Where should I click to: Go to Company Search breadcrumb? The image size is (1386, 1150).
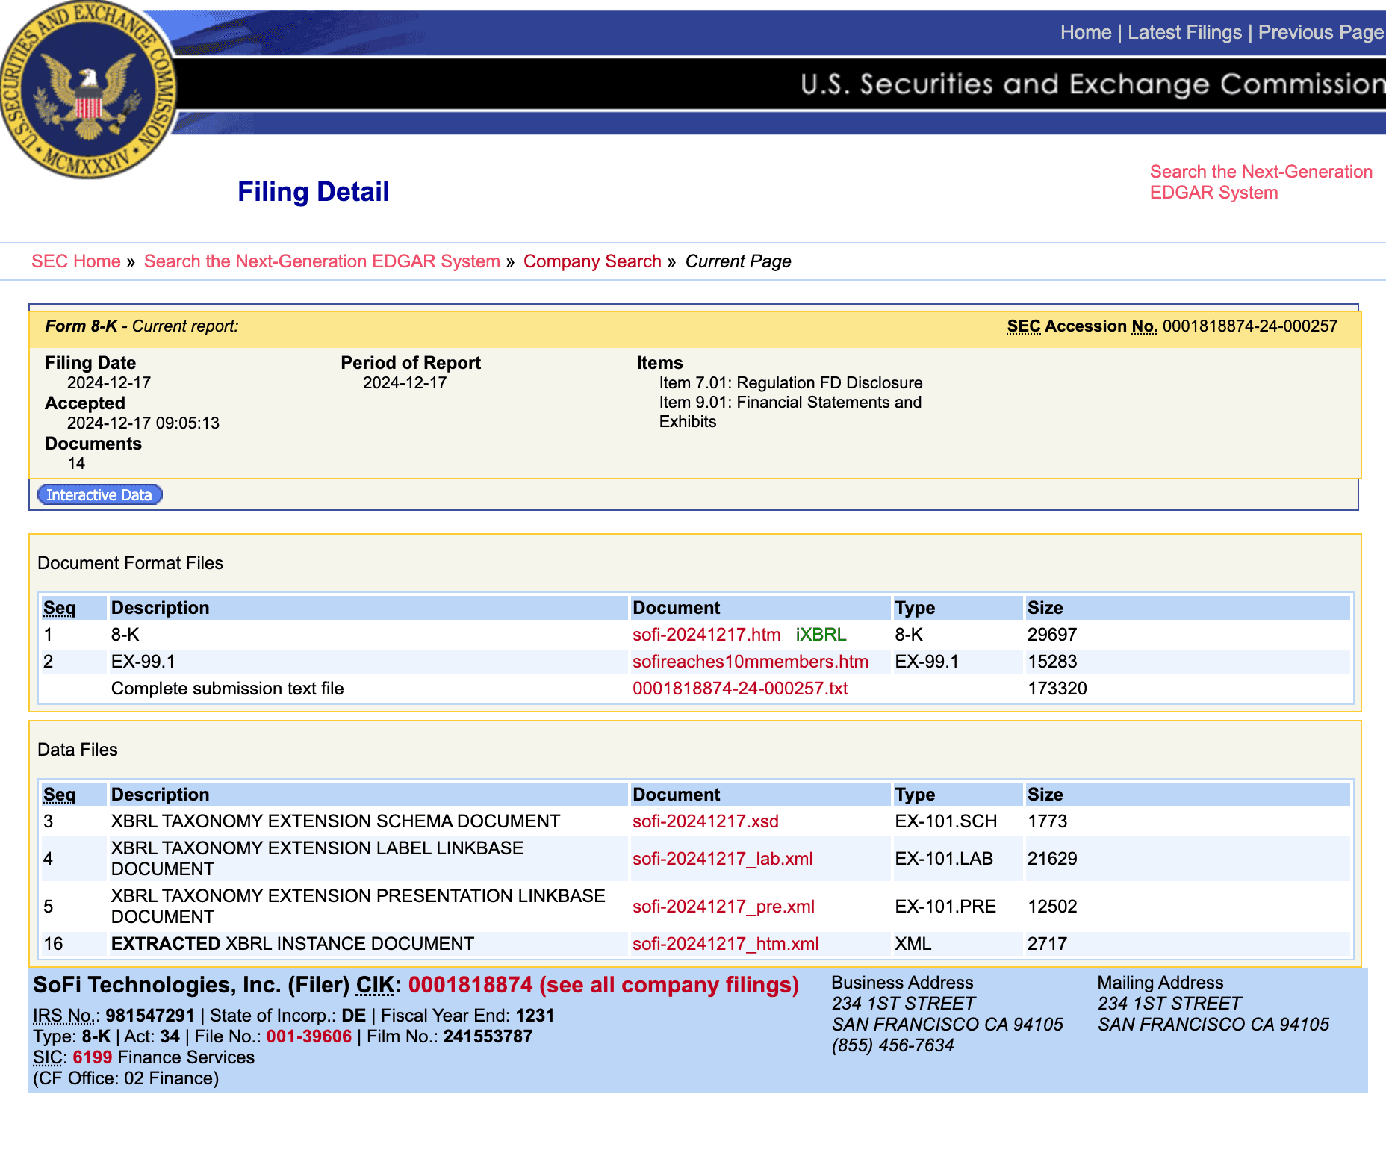[592, 261]
